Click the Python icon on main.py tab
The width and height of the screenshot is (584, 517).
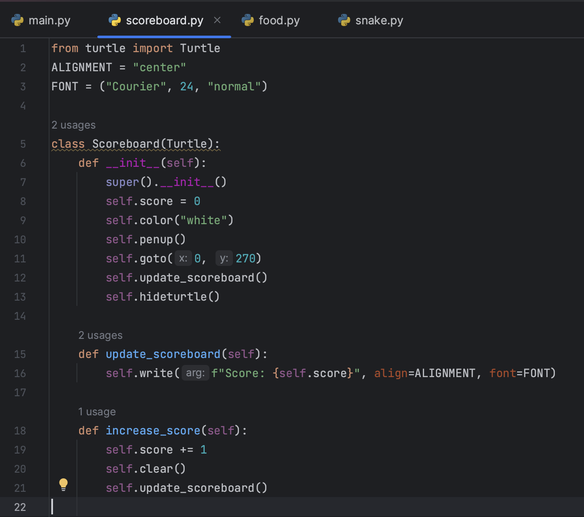[x=17, y=20]
